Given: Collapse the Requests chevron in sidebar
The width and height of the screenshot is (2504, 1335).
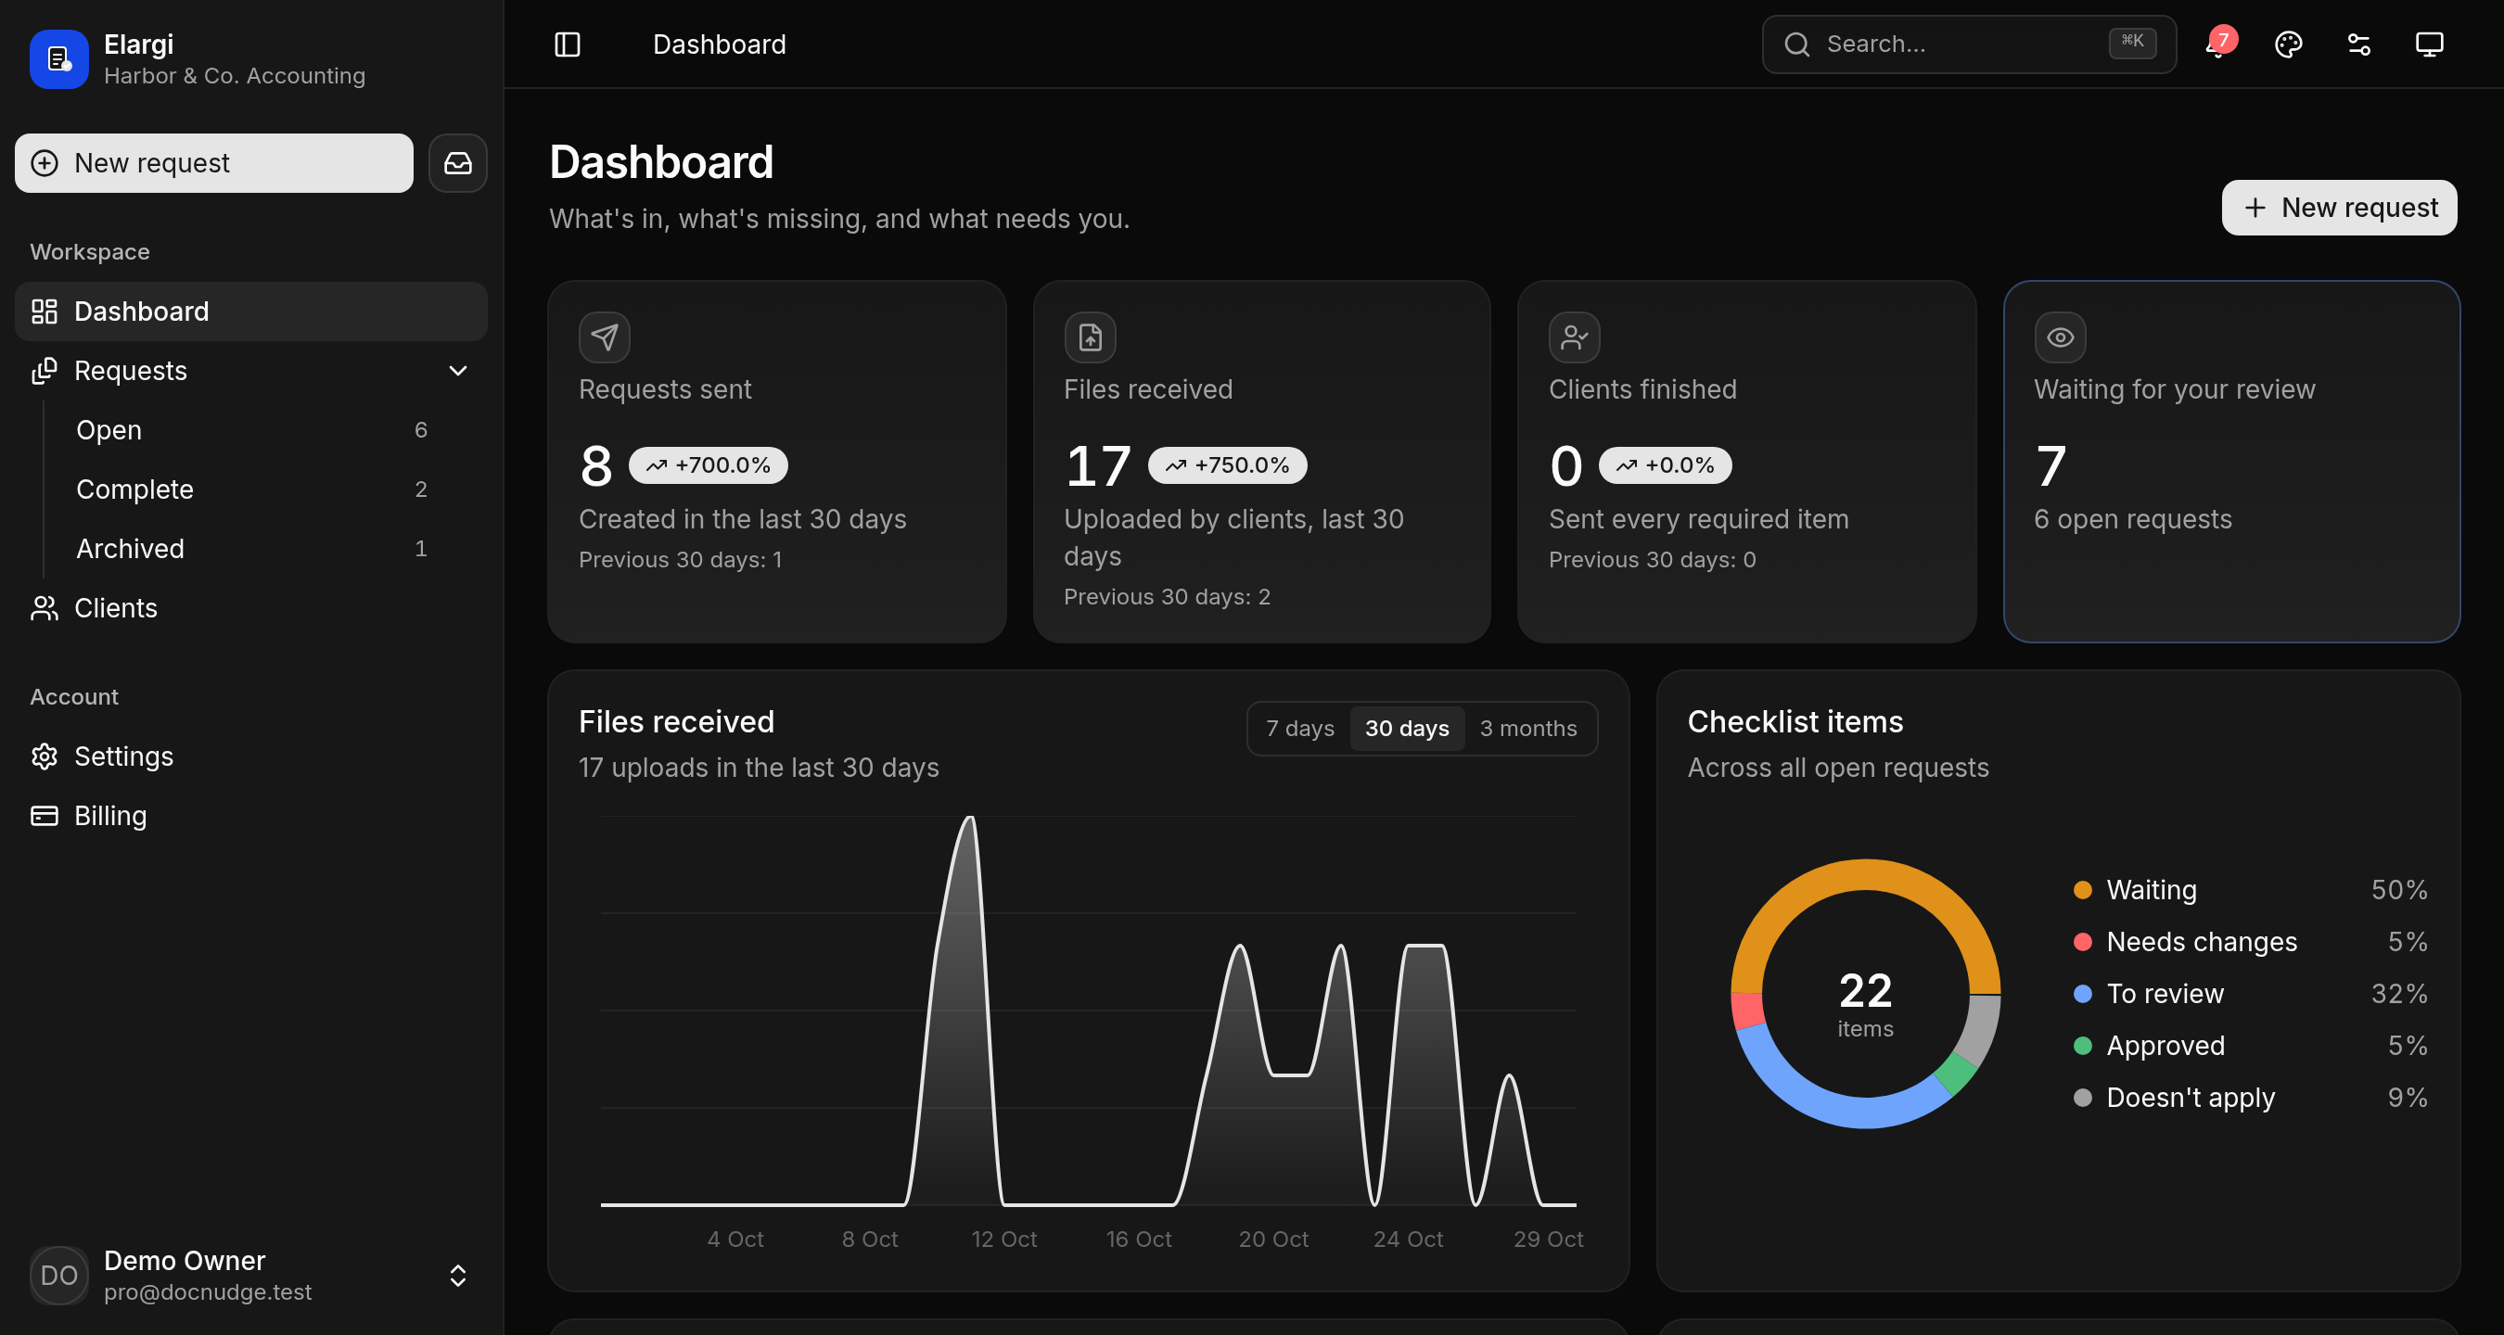Looking at the screenshot, I should coord(458,371).
